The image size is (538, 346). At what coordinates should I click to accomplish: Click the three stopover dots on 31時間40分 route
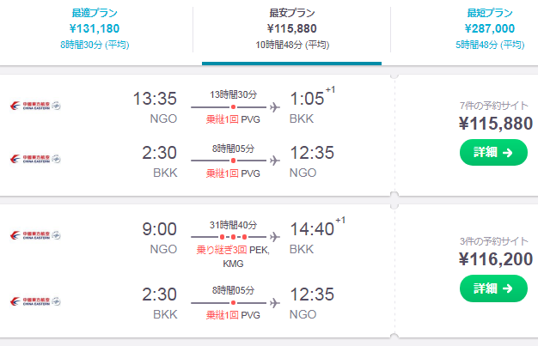pos(233,237)
